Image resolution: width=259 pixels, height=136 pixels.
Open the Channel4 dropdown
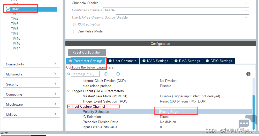(168, 3)
